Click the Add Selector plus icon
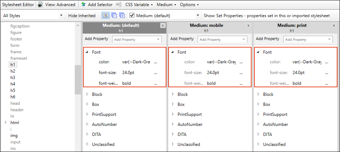The height and width of the screenshot is (152, 340). (84, 5)
